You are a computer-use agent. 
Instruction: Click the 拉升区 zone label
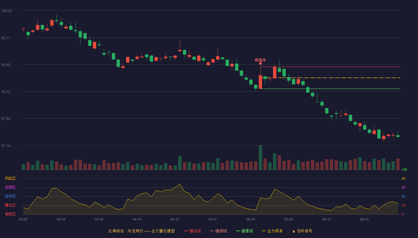click(10, 196)
